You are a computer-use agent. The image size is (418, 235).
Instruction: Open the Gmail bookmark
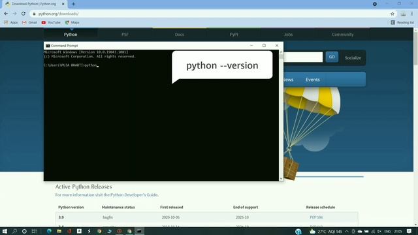pyautogui.click(x=29, y=23)
